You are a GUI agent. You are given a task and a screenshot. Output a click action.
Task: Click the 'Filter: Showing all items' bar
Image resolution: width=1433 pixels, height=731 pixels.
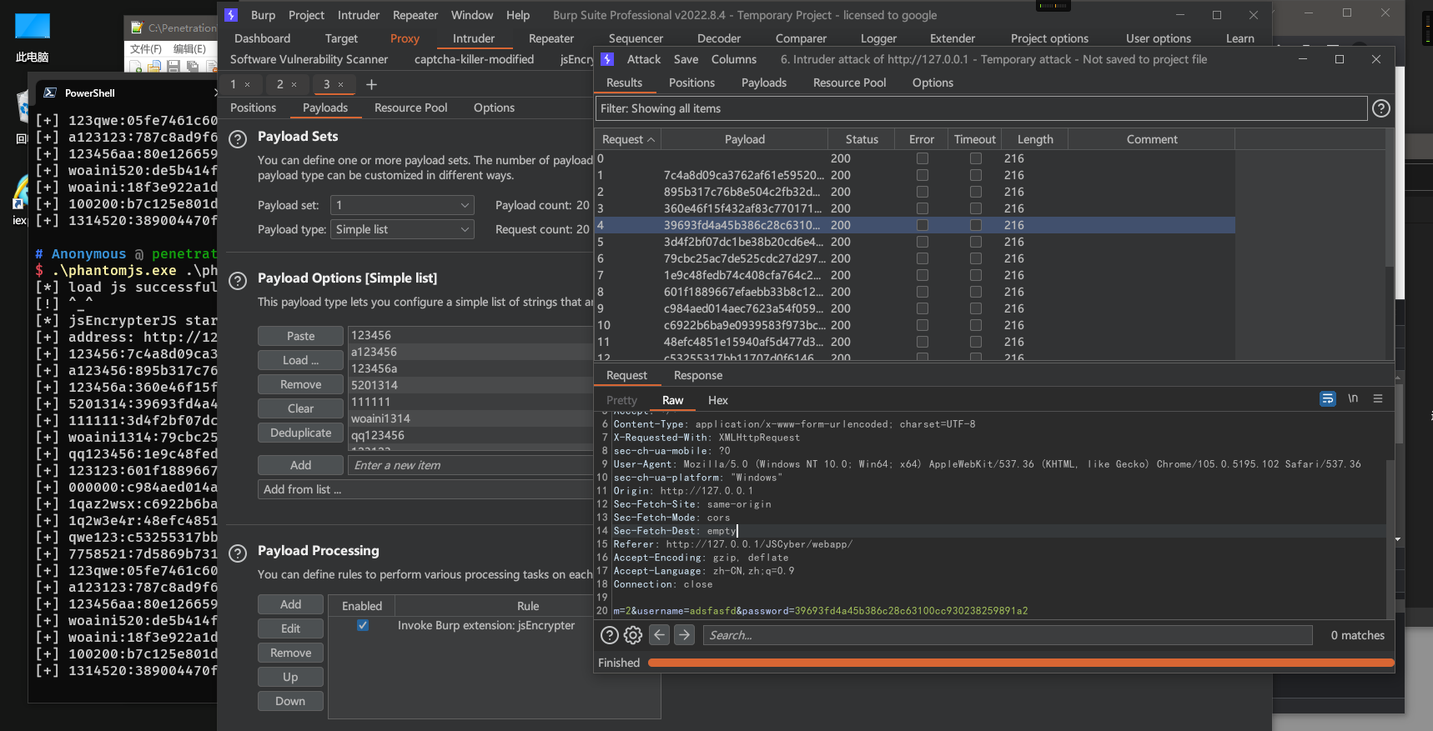[982, 108]
